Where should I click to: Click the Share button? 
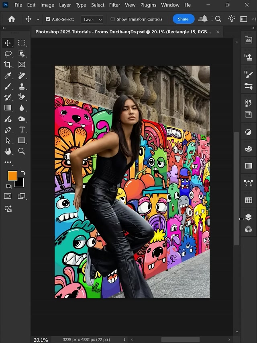point(183,19)
